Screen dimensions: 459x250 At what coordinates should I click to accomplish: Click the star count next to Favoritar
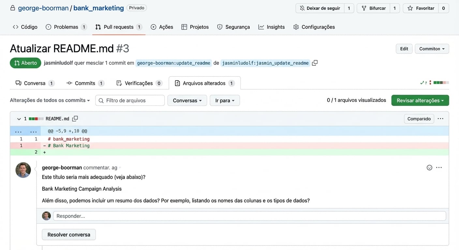443,8
